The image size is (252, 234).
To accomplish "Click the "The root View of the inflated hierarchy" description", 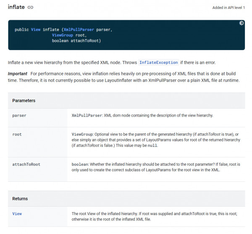I will 154,216.
